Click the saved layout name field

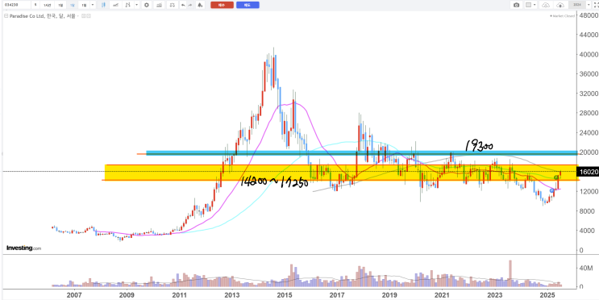577,5
